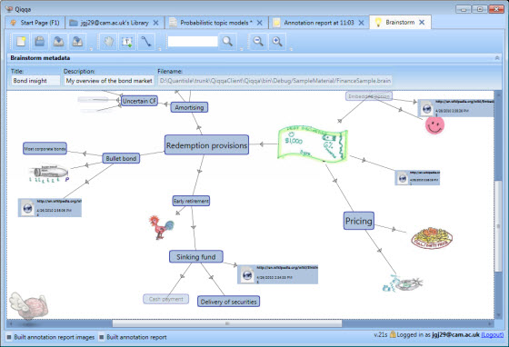
Task: Click the Filename path field
Action: pyautogui.click(x=274, y=81)
